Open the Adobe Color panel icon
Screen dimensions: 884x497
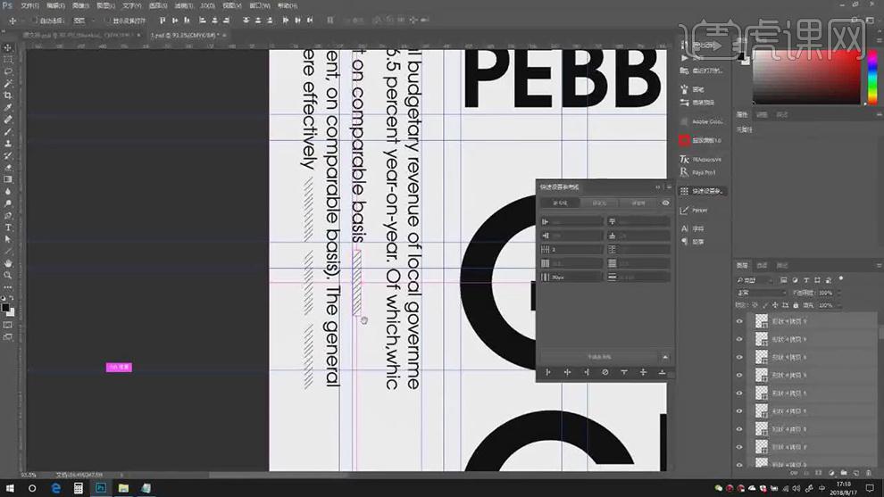pyautogui.click(x=684, y=121)
